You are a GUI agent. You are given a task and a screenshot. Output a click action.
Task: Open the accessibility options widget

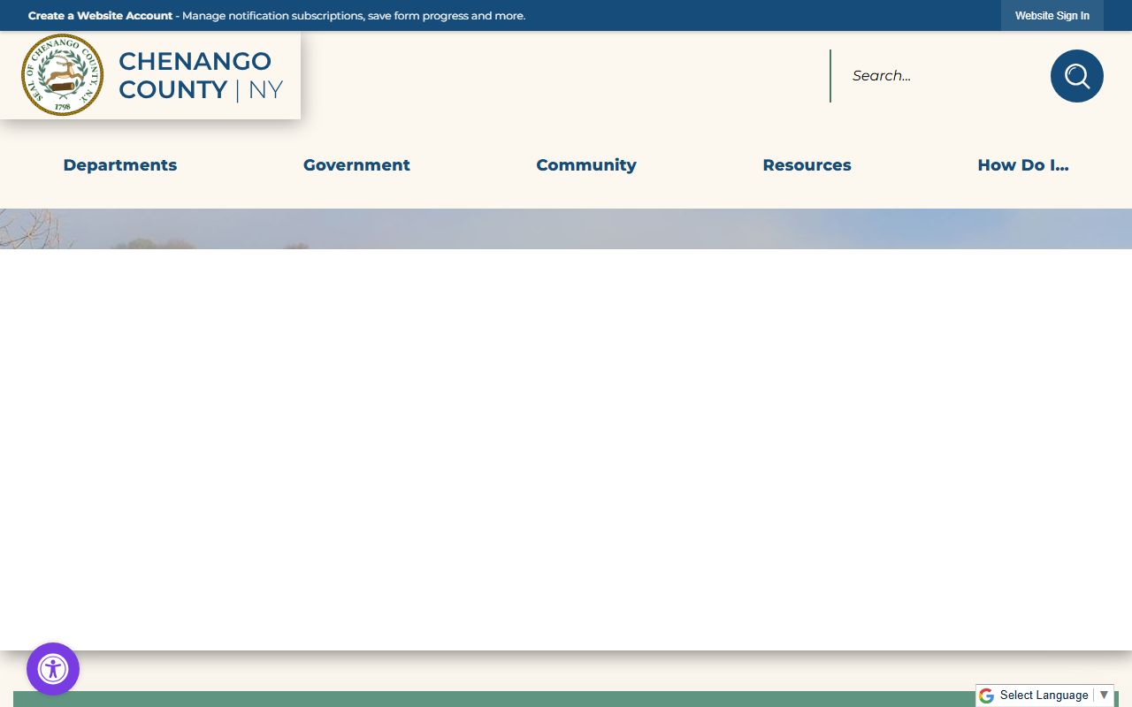(53, 669)
